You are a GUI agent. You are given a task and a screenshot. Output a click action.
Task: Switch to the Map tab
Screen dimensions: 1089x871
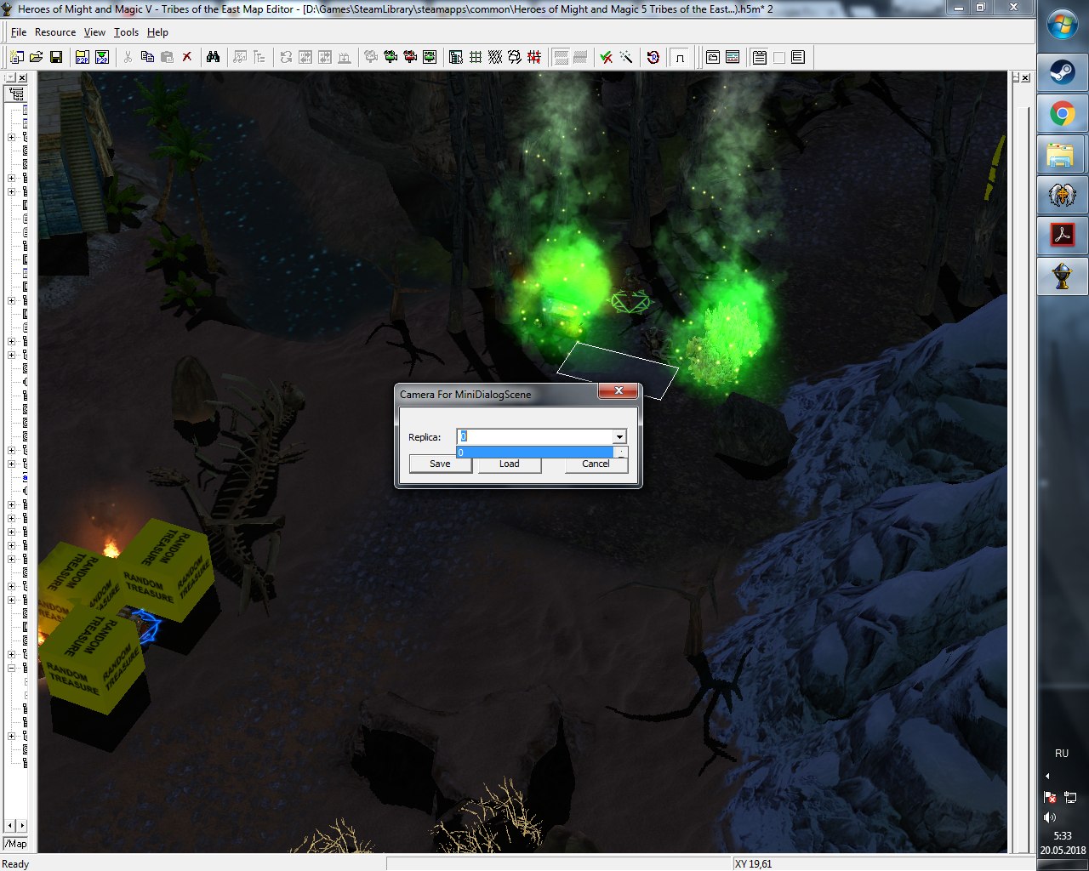coord(15,844)
